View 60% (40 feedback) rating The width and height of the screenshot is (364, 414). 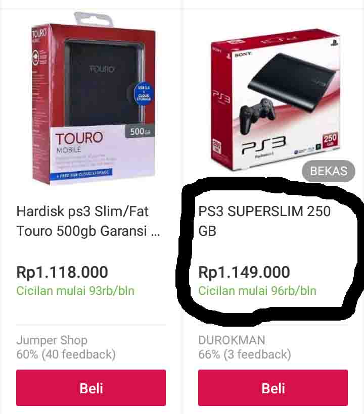[66, 354]
